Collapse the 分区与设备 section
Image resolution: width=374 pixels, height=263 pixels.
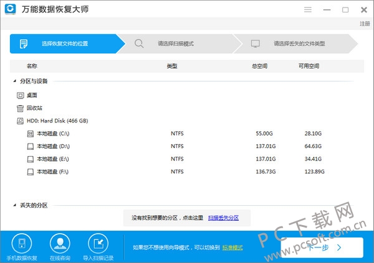pos(15,81)
